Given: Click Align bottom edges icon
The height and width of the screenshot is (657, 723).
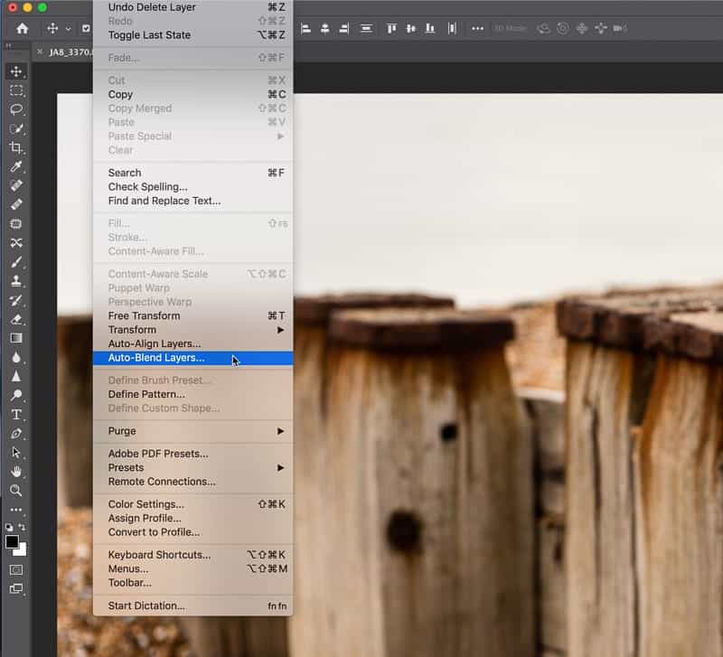Looking at the screenshot, I should point(430,29).
